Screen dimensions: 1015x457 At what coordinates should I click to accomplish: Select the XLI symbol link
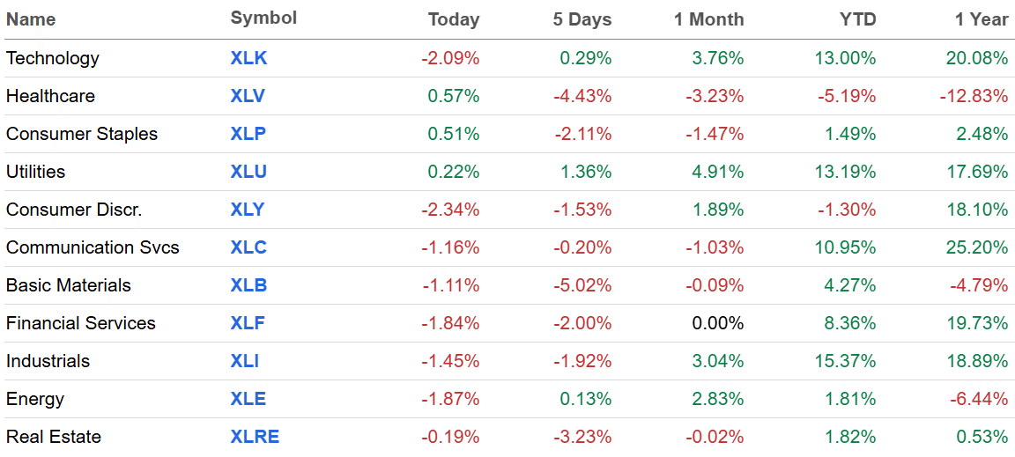245,362
